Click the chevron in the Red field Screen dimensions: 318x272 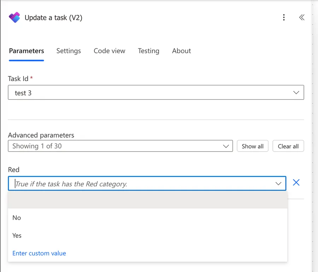[278, 183]
